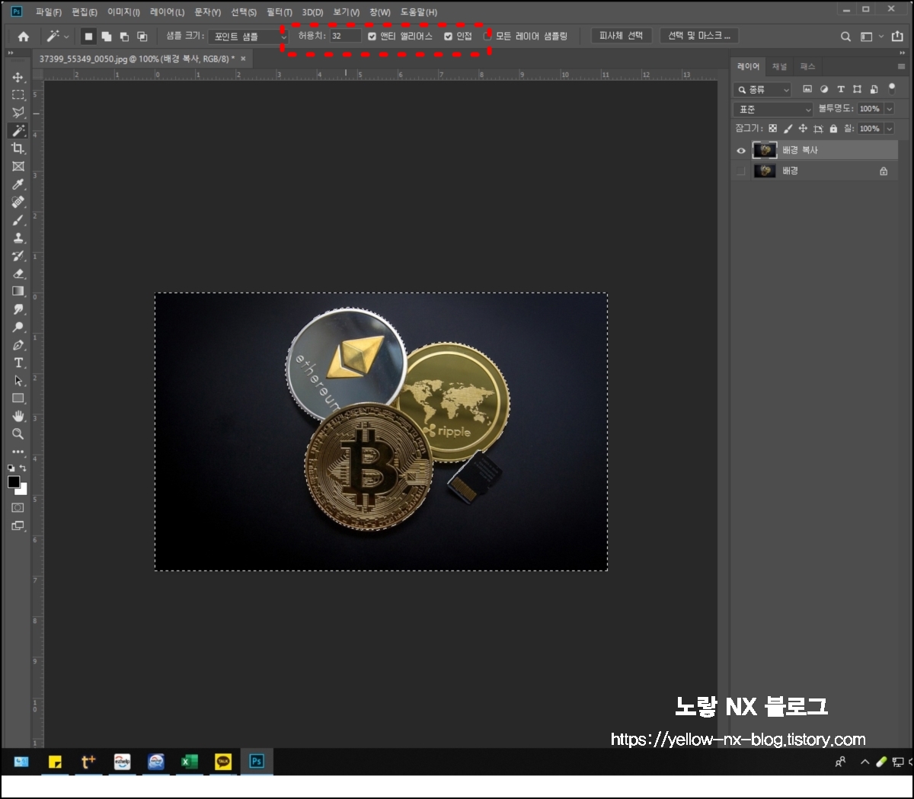Image resolution: width=914 pixels, height=799 pixels.
Task: Select the Frame tool
Action: tap(18, 166)
